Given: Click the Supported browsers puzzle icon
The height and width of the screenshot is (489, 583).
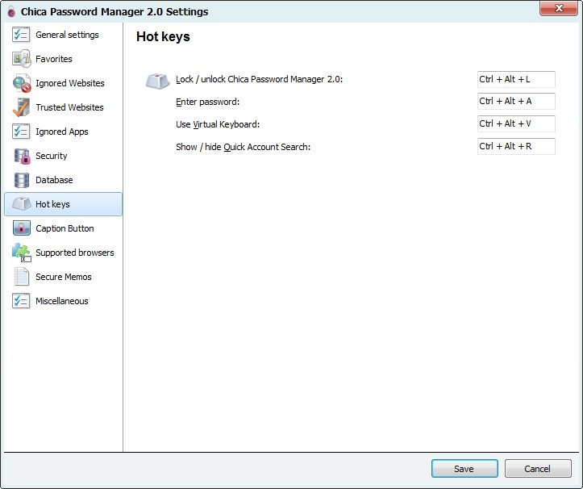Looking at the screenshot, I should [22, 253].
